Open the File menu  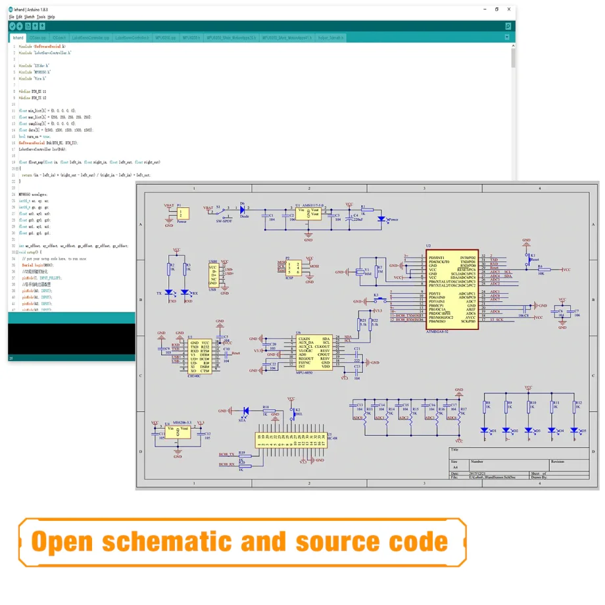10,16
